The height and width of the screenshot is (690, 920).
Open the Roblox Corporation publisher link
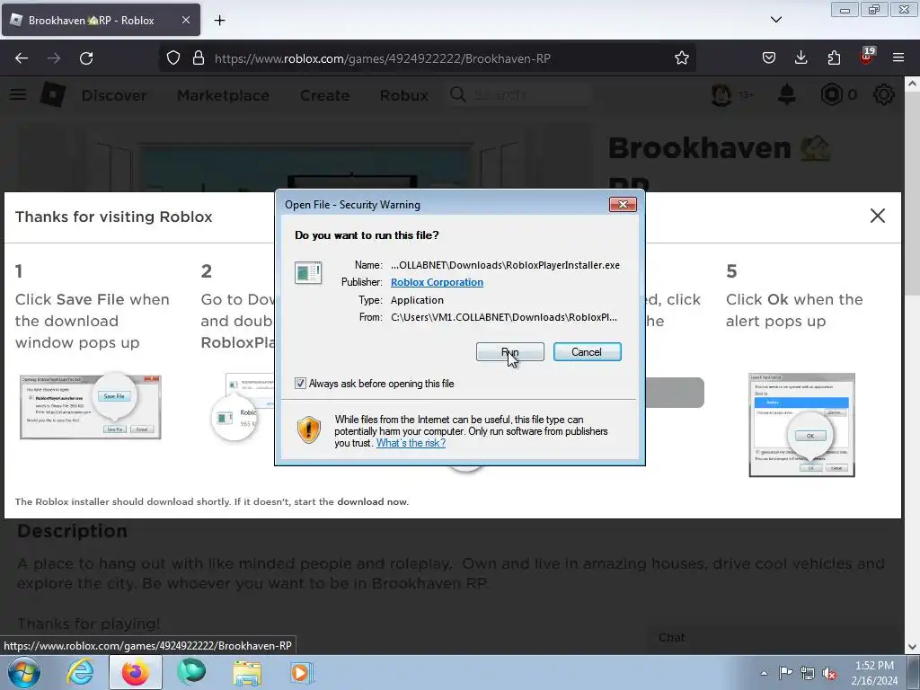click(438, 282)
